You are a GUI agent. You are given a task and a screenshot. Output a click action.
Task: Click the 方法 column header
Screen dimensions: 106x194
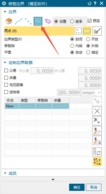pyautogui.click(x=12, y=100)
